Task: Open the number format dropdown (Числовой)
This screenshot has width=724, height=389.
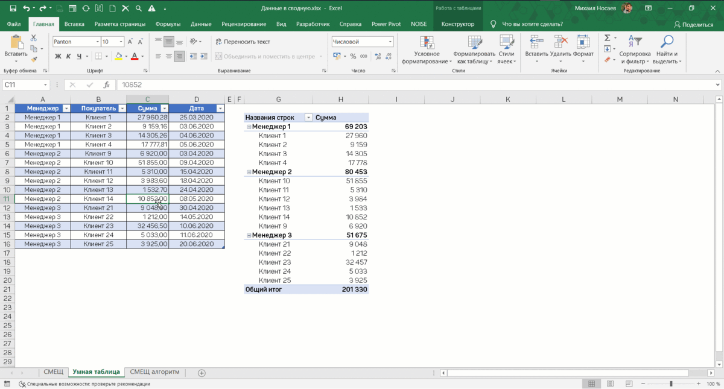Action: pyautogui.click(x=390, y=42)
